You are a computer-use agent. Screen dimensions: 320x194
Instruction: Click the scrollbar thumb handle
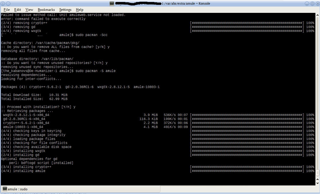click(317, 173)
